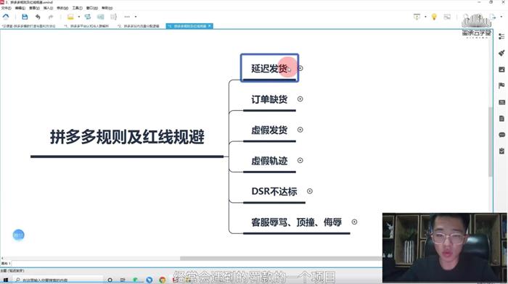Screen dimensions: 508x284
Task: Start presentation mode from the toolbar icon
Action: point(417,17)
